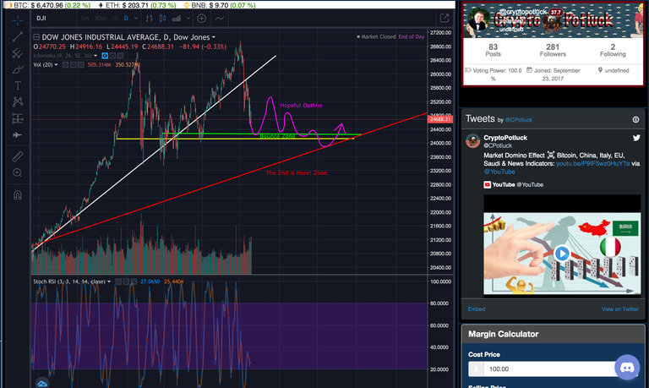Open chart in popup window icon

pyautogui.click(x=444, y=19)
